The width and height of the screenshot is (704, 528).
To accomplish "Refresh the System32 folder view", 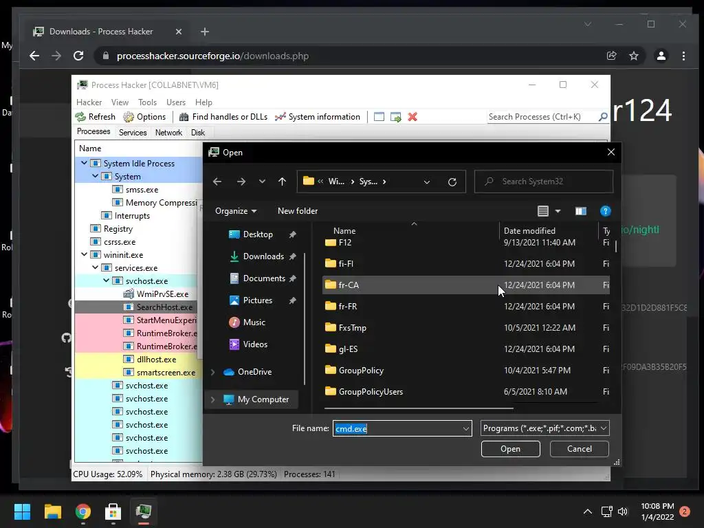I will pos(452,181).
